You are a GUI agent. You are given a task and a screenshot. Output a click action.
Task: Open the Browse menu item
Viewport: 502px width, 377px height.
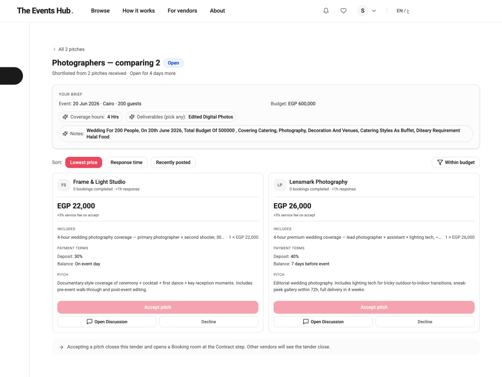point(100,11)
